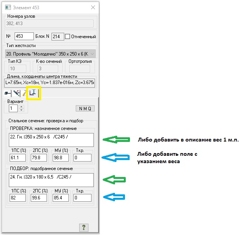Increase the Вариант value with up arrow
The height and width of the screenshot is (236, 243).
22,107
